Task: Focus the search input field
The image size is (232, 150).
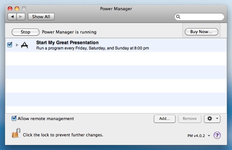Action: (199, 17)
